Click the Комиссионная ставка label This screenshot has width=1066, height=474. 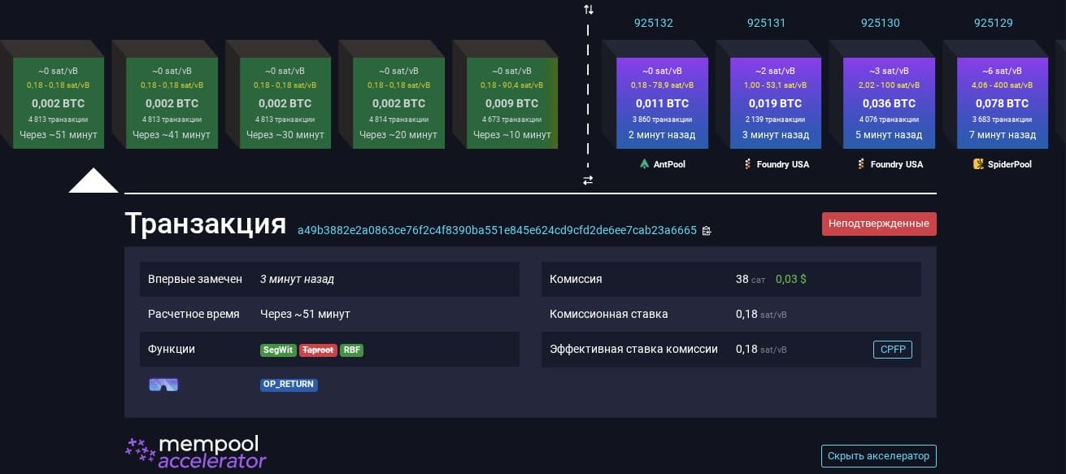pyautogui.click(x=609, y=314)
